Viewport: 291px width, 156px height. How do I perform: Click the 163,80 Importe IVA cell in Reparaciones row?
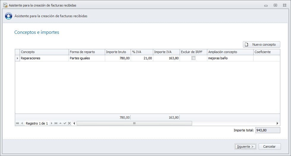pos(167,58)
